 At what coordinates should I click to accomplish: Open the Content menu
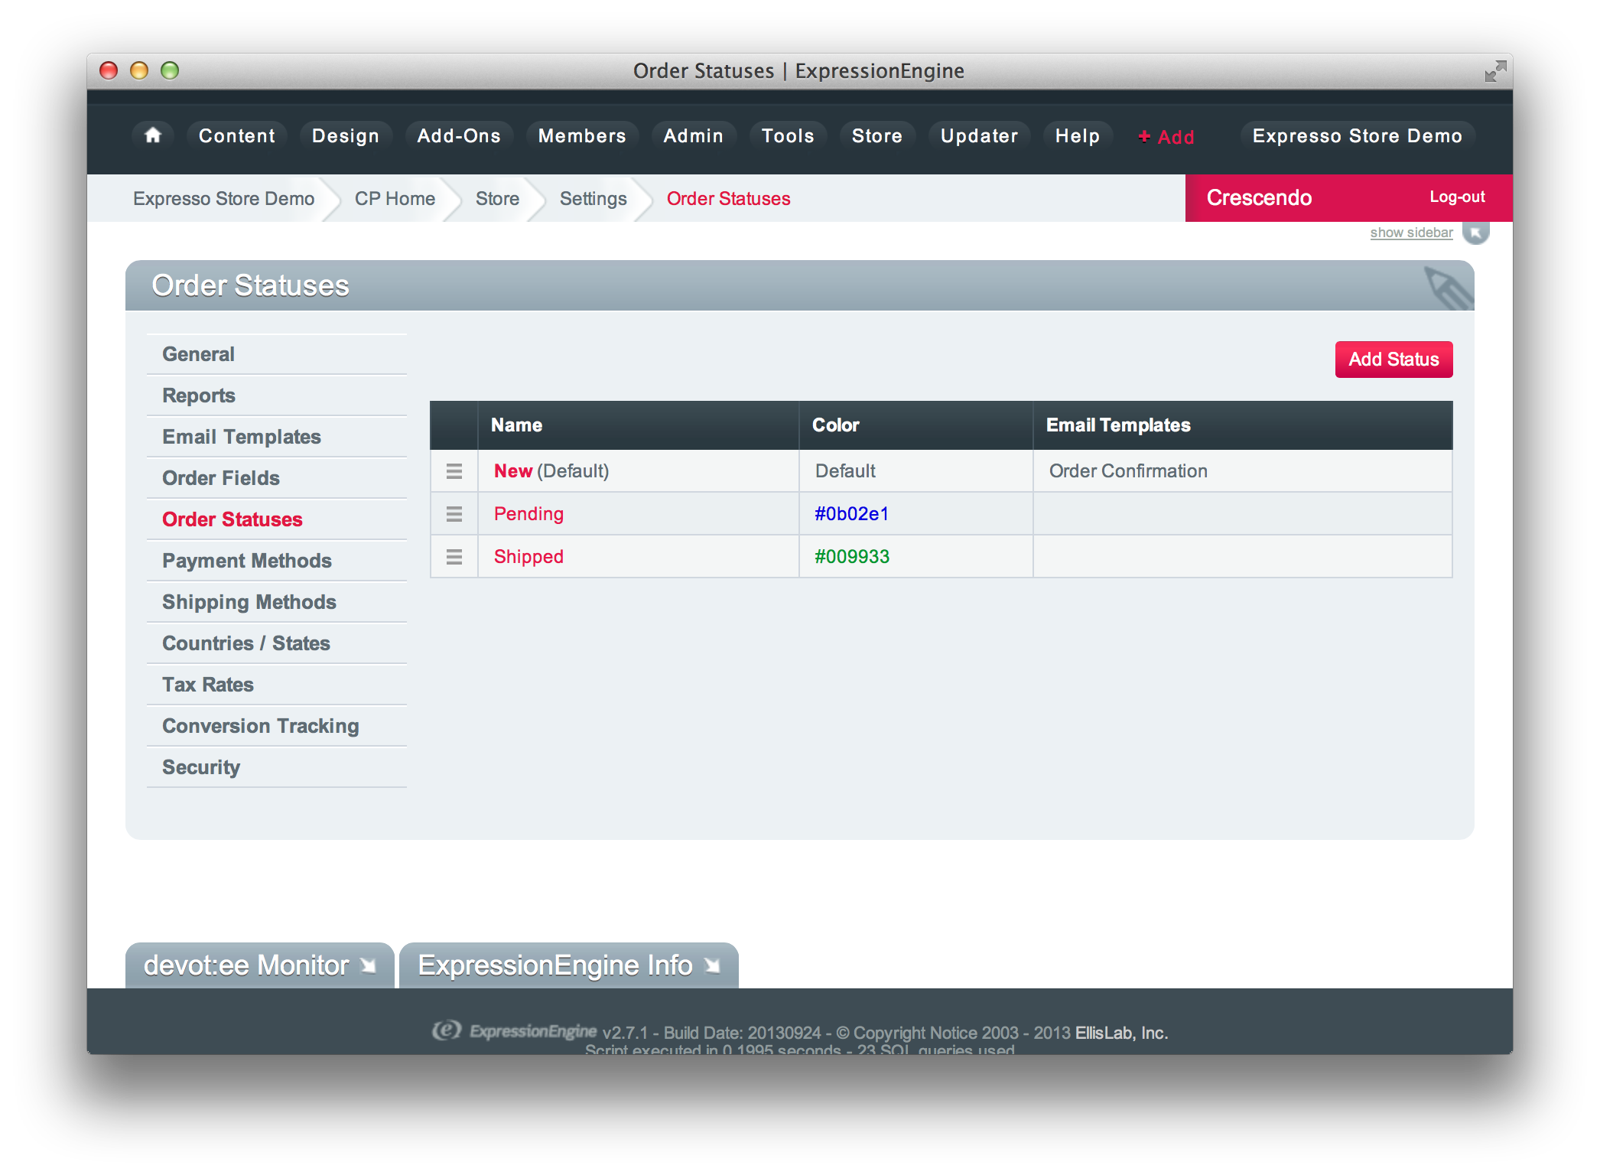[237, 135]
